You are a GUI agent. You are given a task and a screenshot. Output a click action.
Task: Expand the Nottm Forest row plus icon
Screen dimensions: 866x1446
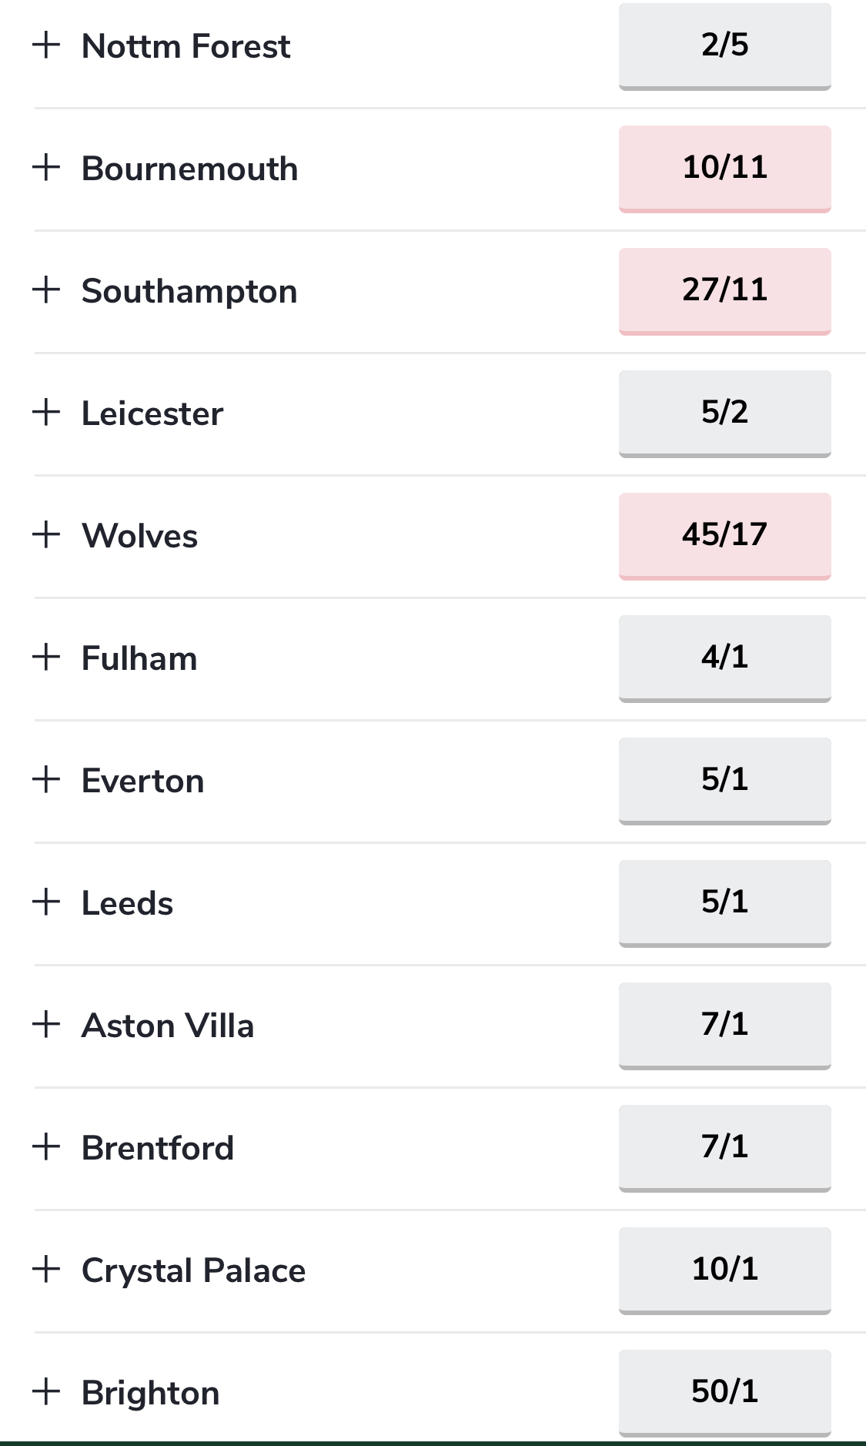click(x=46, y=45)
